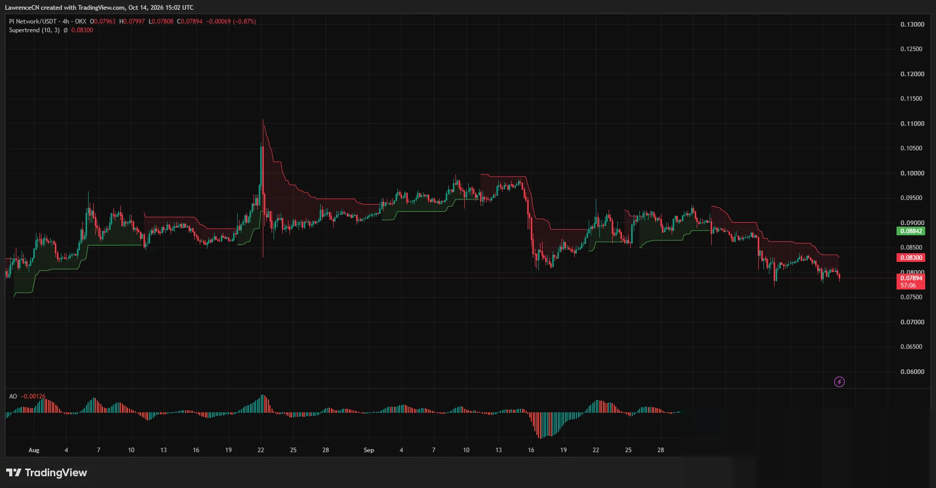Click the Sep label on time axis
Image resolution: width=936 pixels, height=488 pixels.
click(x=369, y=450)
